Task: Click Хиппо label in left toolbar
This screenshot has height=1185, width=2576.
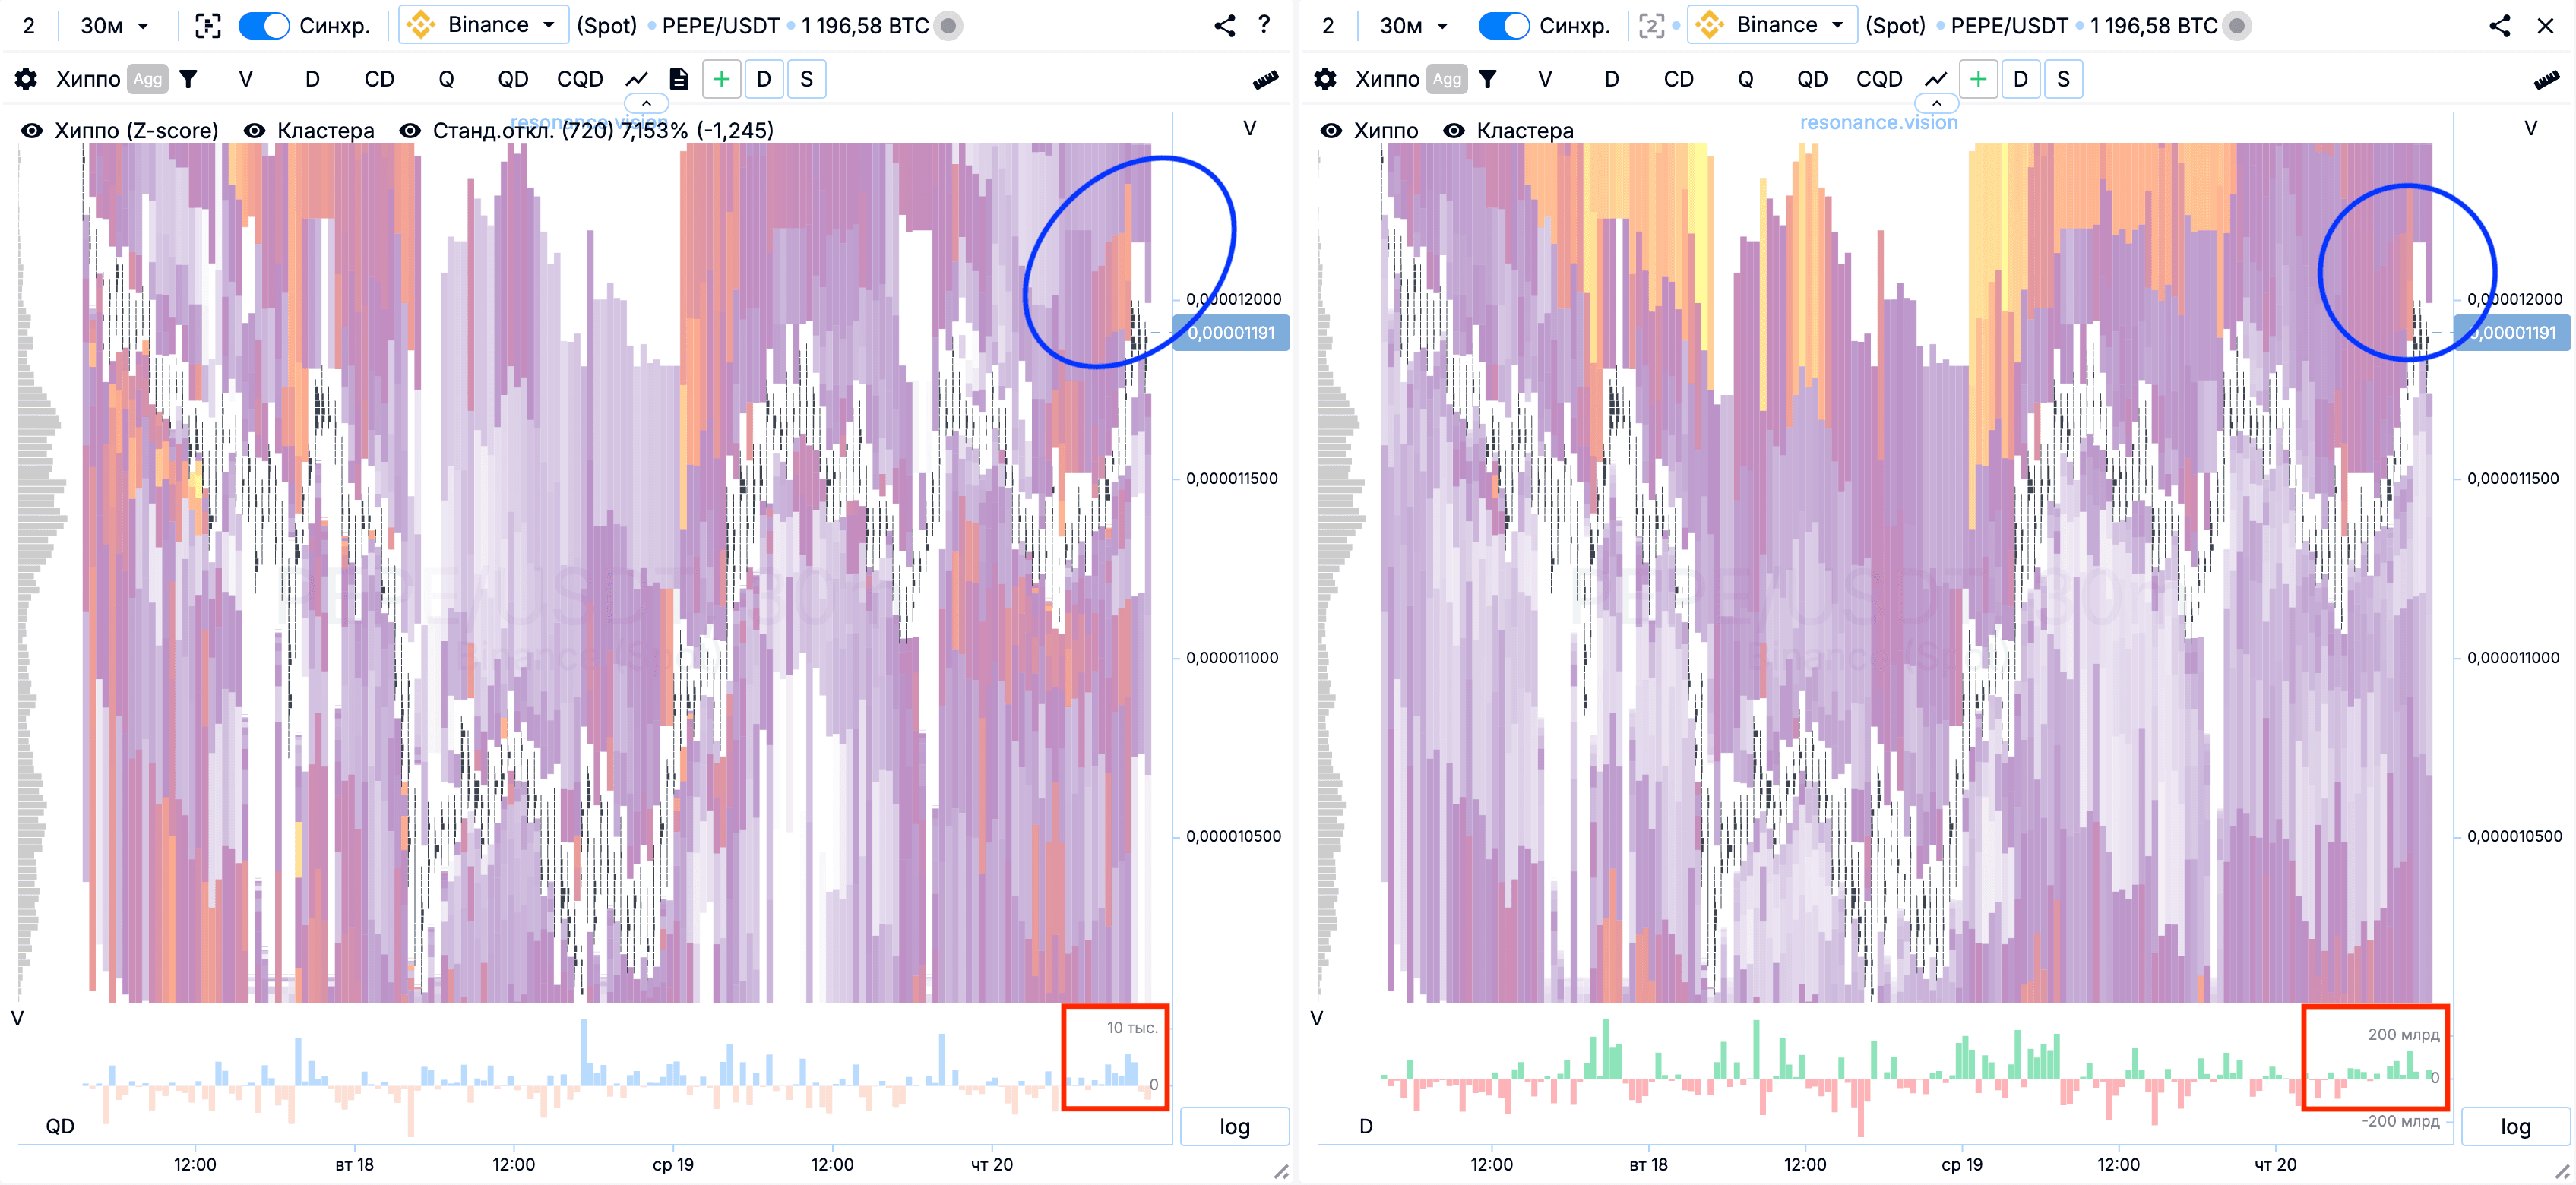Action: (88, 79)
